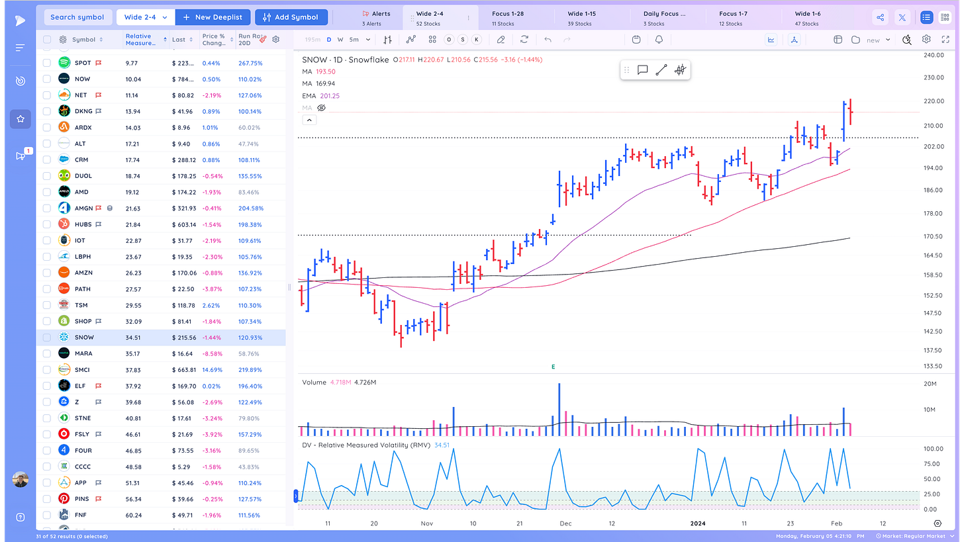Screen dimensions: 964x542
Task: Open the radar scanner sidebar icon
Action: coord(21,81)
